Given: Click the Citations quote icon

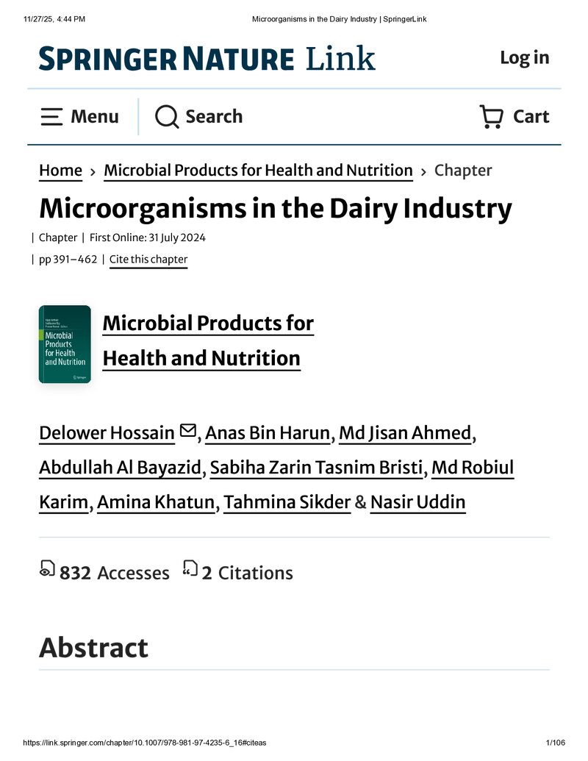Looking at the screenshot, I should click(190, 568).
